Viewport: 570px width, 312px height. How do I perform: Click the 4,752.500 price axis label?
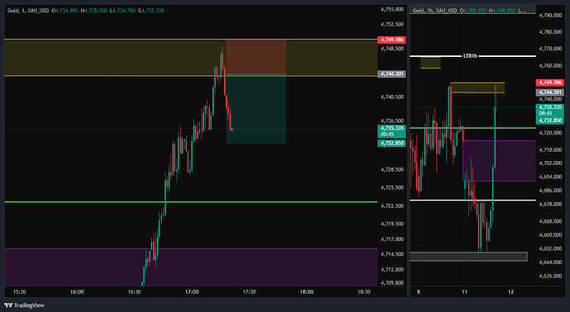click(392, 24)
